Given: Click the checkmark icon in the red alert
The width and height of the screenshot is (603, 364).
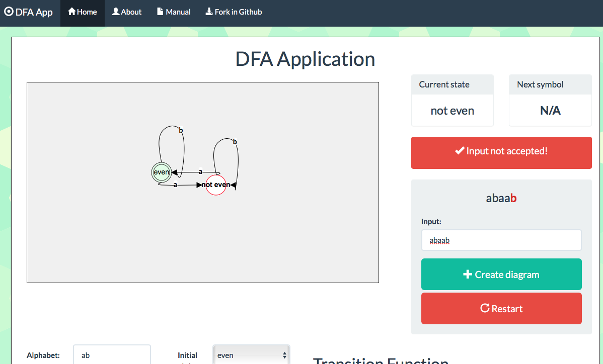Looking at the screenshot, I should (459, 151).
